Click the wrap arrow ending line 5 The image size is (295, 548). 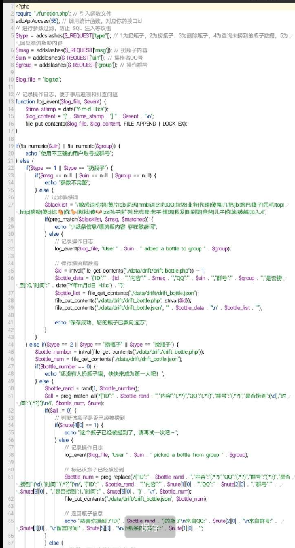click(292, 35)
